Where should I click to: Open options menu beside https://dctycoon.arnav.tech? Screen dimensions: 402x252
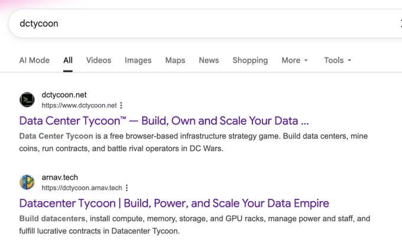pos(127,188)
